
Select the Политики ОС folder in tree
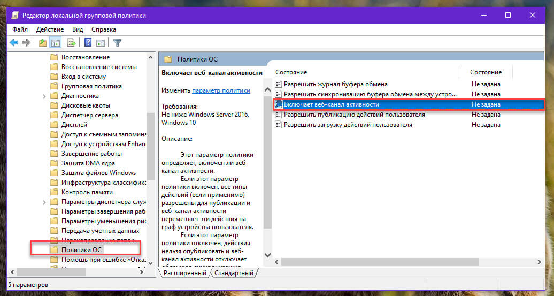click(81, 249)
